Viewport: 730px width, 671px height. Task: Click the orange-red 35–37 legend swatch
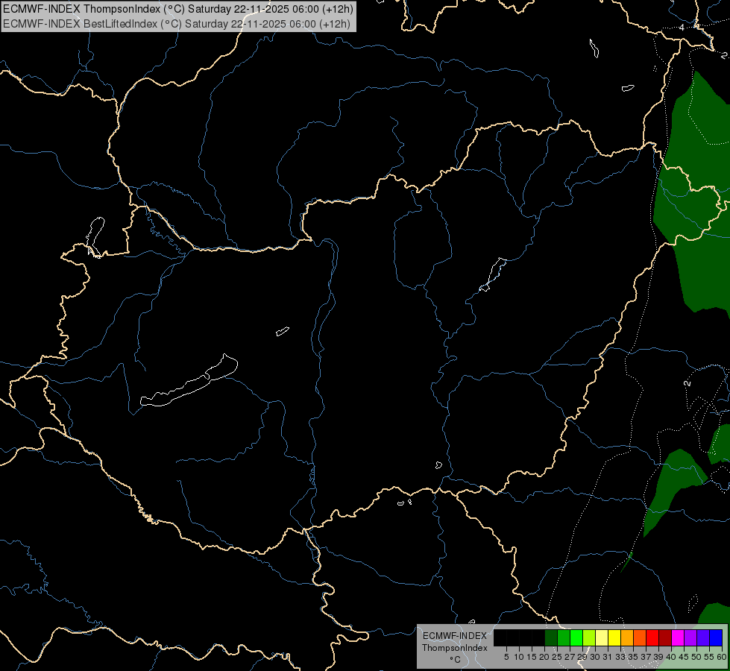(x=640, y=637)
